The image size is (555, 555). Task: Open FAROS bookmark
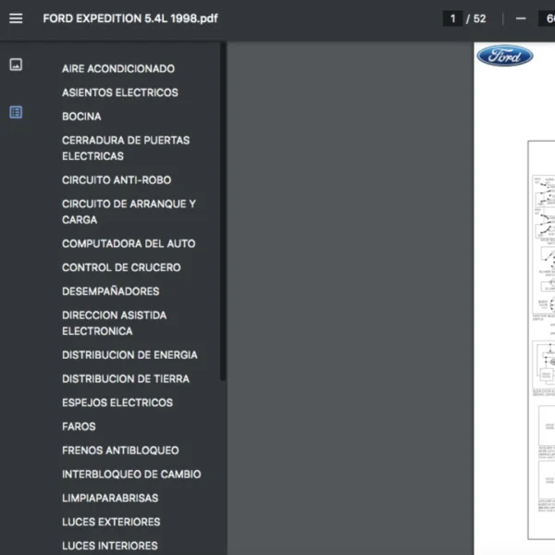pos(79,426)
